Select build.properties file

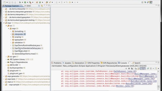(x=16, y=68)
